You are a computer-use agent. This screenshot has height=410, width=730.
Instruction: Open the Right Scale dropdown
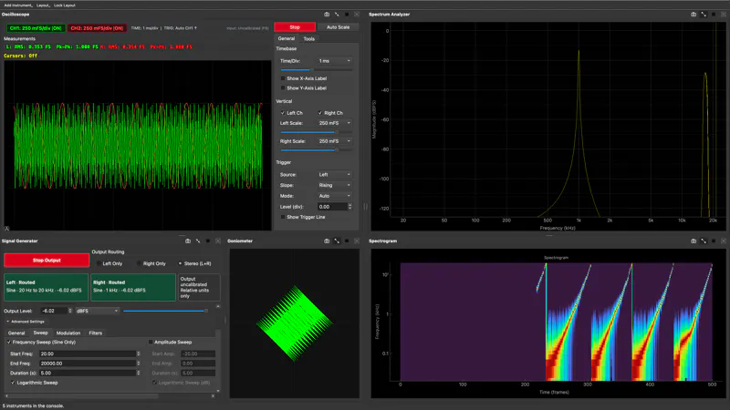click(x=334, y=141)
